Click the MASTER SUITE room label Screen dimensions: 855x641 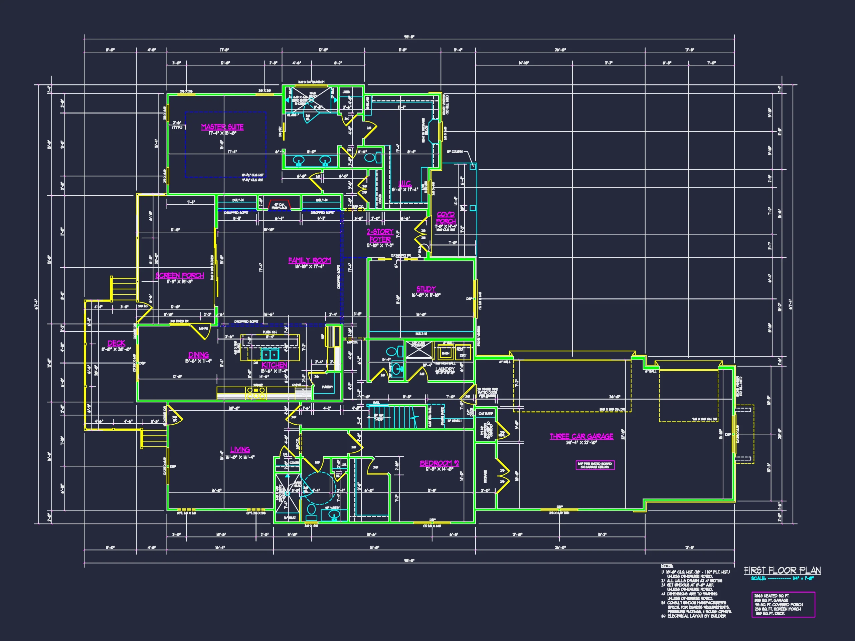tap(222, 127)
